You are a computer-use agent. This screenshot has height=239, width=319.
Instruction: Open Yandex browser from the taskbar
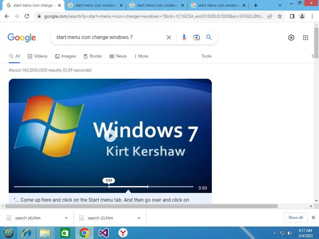(123, 233)
